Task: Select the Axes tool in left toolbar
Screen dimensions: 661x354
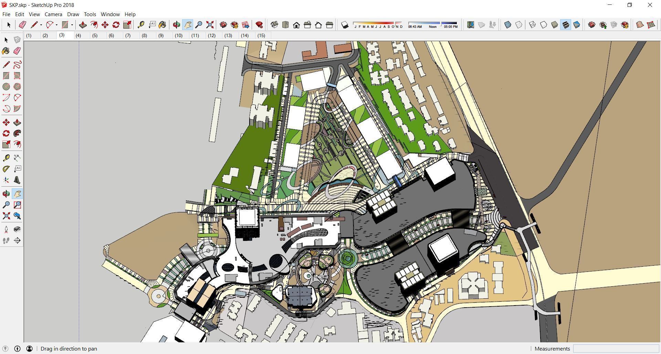Action: click(x=6, y=180)
